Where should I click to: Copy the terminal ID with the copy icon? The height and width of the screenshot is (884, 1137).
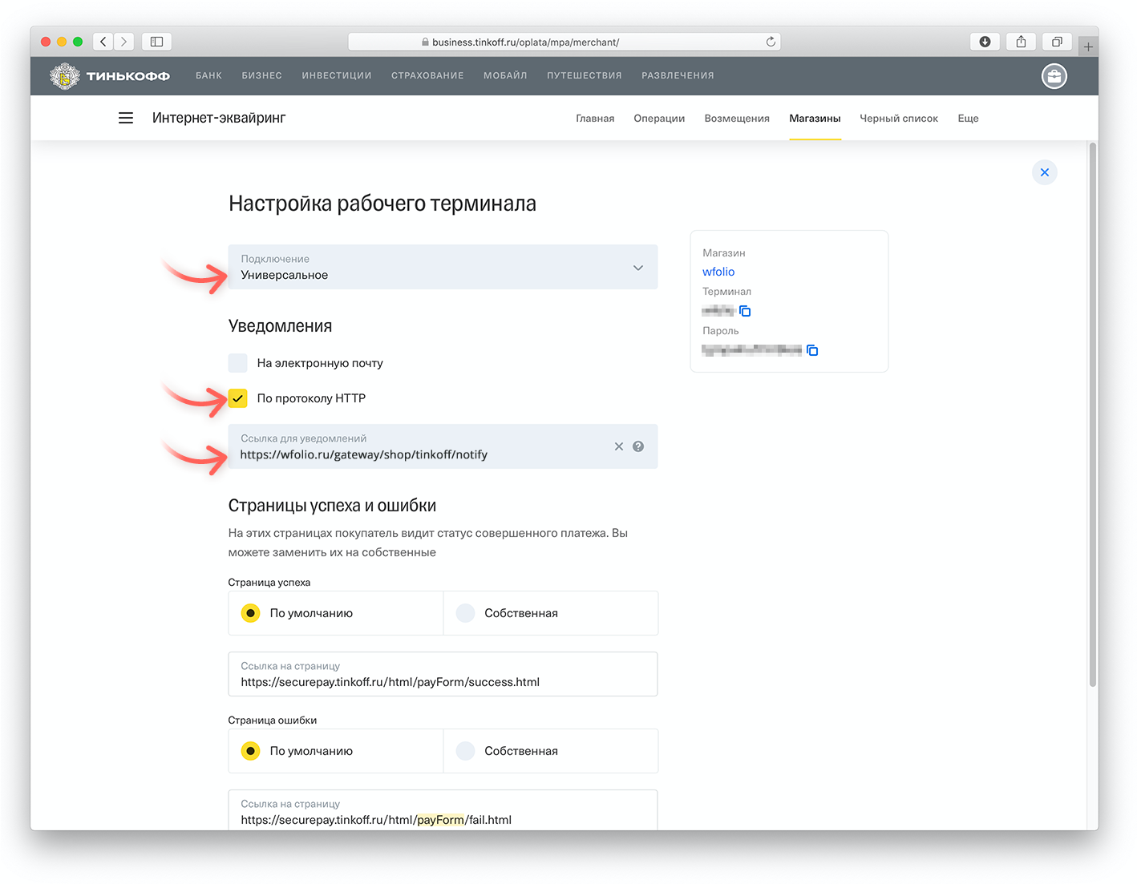(745, 311)
